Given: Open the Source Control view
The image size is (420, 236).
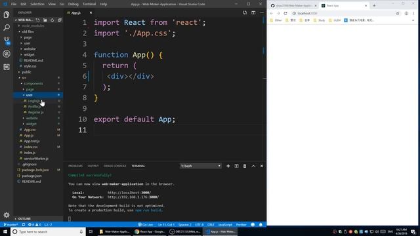Looking at the screenshot, I should [x=7, y=41].
